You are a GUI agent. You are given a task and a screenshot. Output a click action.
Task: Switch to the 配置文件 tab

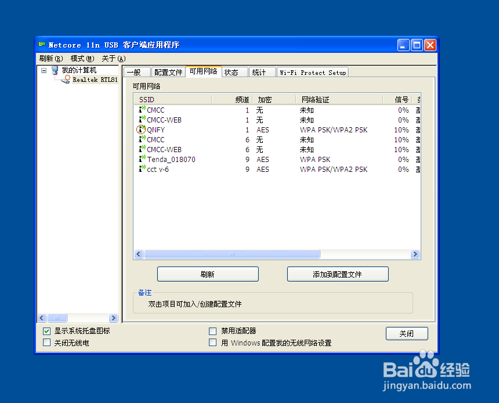[168, 73]
